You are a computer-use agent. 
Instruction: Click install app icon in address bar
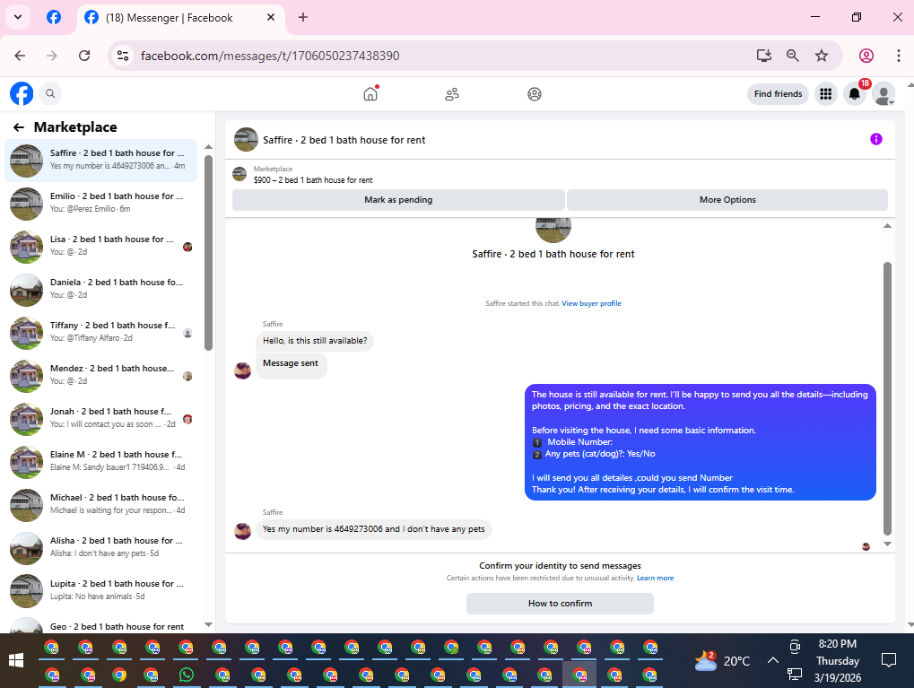tap(763, 56)
